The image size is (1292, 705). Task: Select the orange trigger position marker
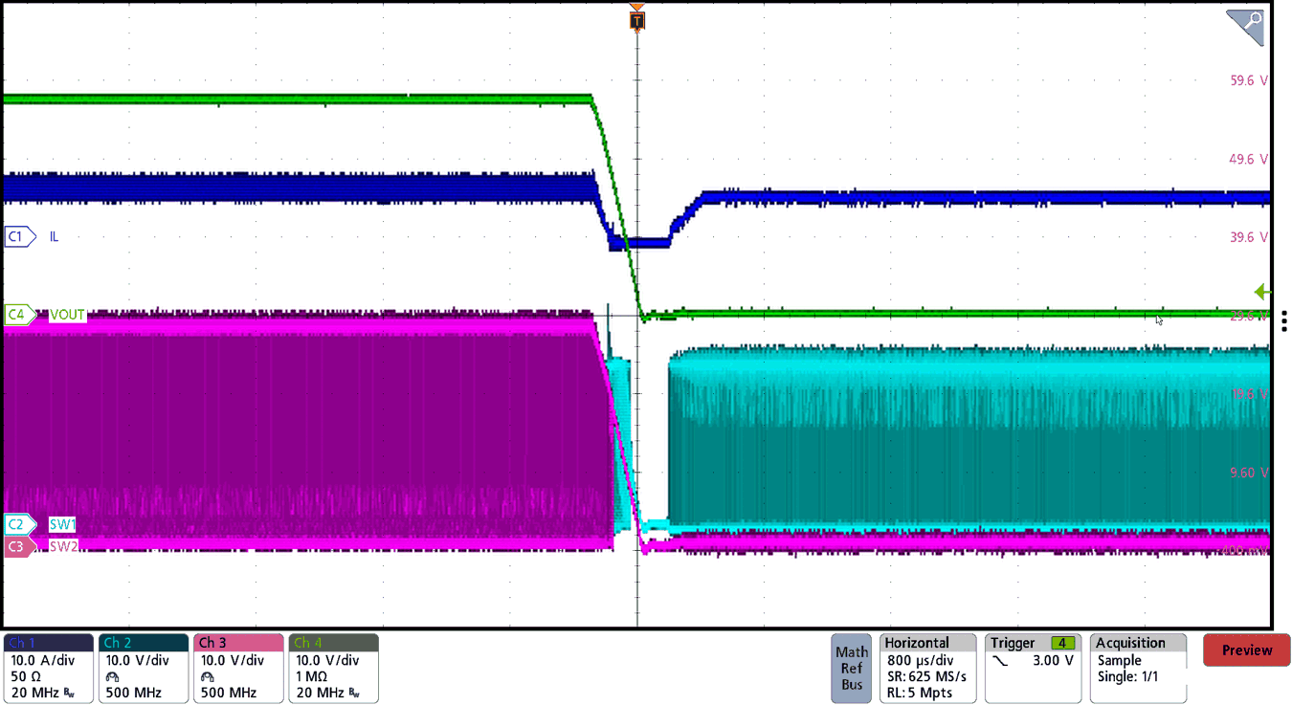pos(636,19)
